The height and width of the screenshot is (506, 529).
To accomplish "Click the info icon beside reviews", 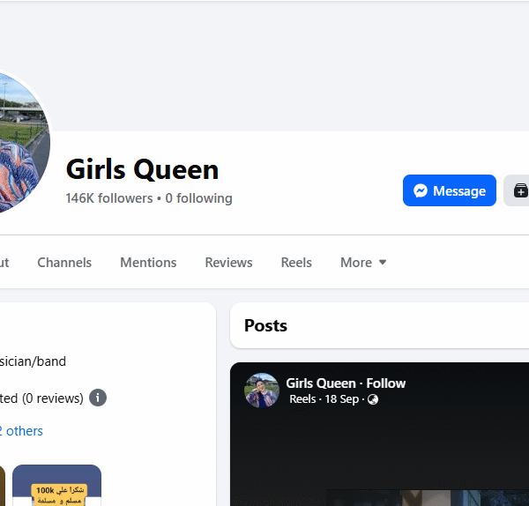I will [x=98, y=398].
